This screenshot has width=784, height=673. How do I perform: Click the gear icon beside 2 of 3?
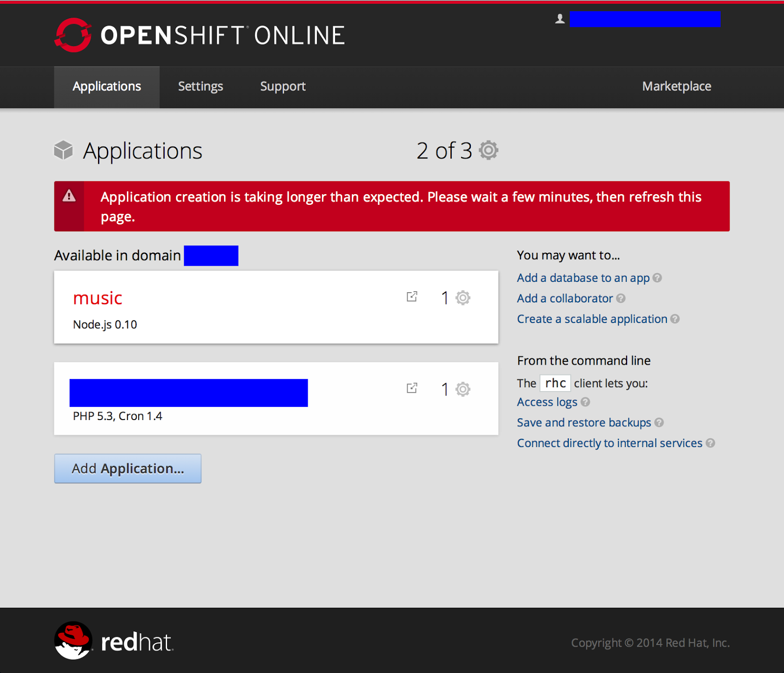[489, 150]
